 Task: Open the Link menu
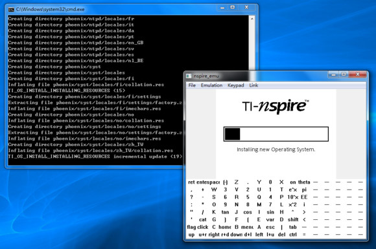[253, 85]
